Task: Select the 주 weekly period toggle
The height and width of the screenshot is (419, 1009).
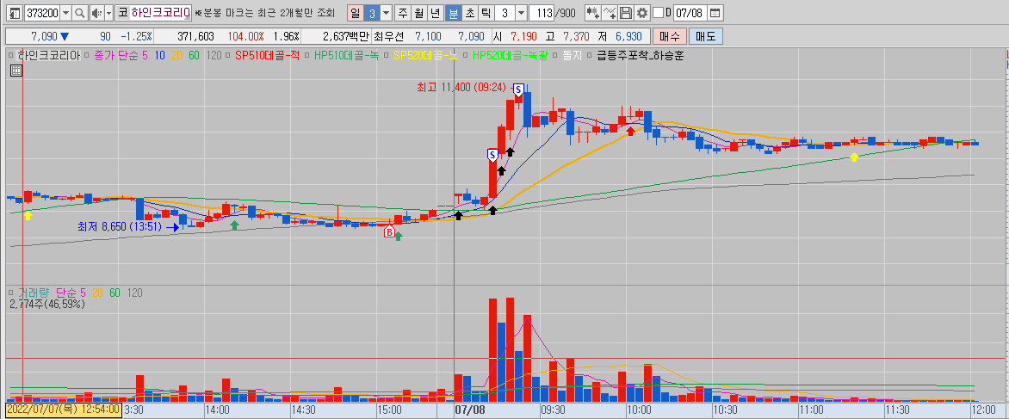Action: [x=403, y=12]
